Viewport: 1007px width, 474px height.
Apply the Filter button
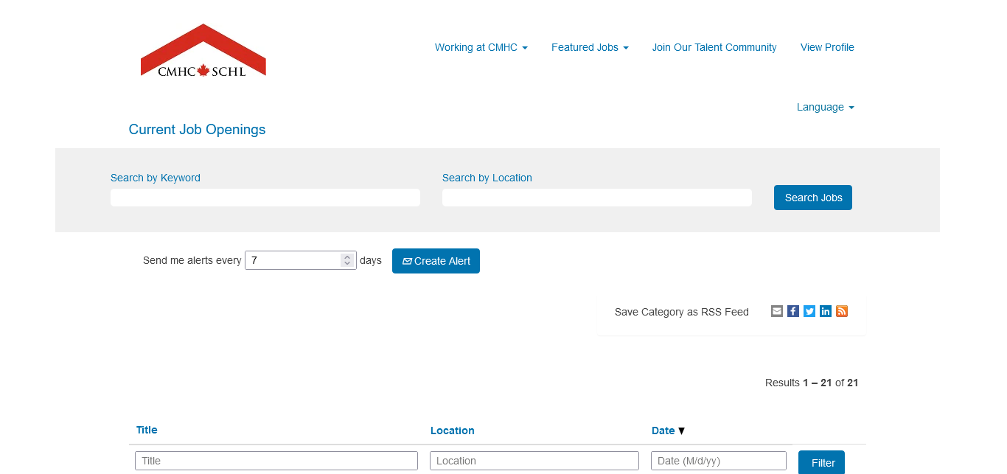click(821, 463)
